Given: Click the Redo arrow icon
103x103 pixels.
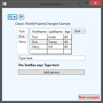Looking at the screenshot, I should point(21,17).
